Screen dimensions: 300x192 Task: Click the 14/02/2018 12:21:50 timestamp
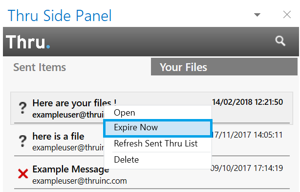pyautogui.click(x=247, y=102)
